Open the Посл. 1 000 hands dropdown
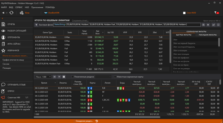The width and height of the screenshot is (223, 123). click(x=43, y=77)
